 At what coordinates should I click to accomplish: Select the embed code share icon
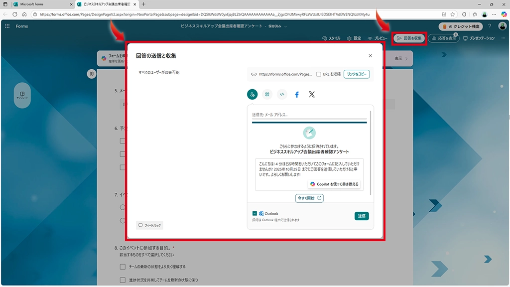tap(282, 94)
